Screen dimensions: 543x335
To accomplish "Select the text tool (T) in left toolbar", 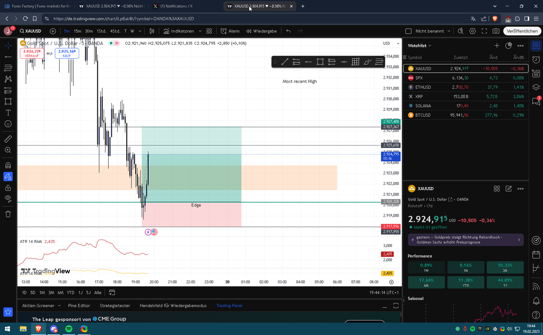I will tap(8, 112).
